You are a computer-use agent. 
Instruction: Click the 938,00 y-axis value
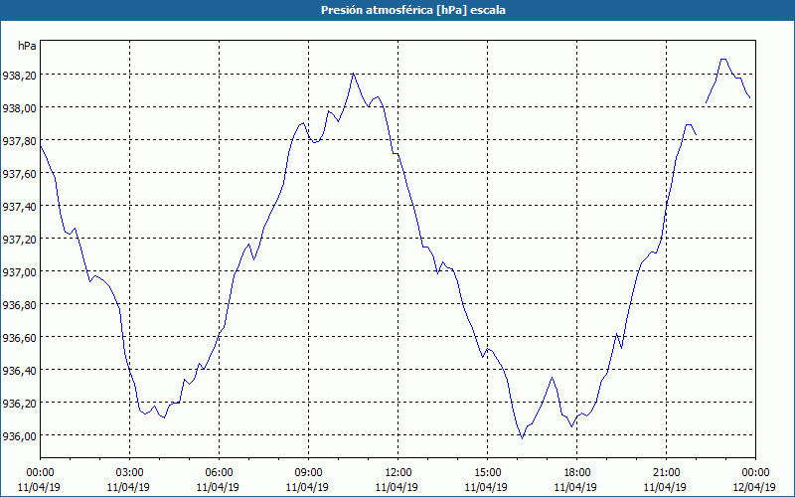pos(19,107)
